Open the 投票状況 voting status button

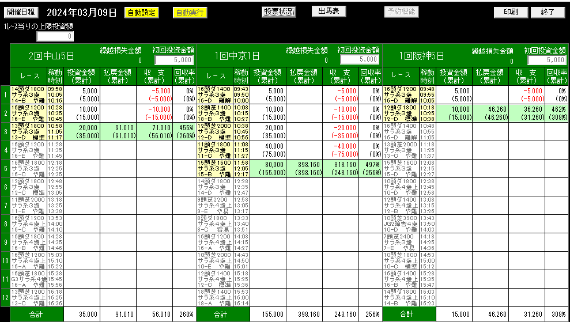278,12
